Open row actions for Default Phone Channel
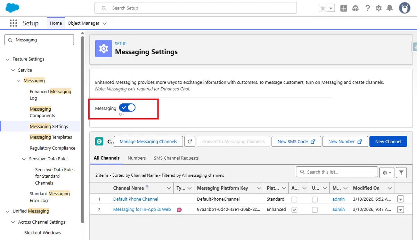 (401, 199)
